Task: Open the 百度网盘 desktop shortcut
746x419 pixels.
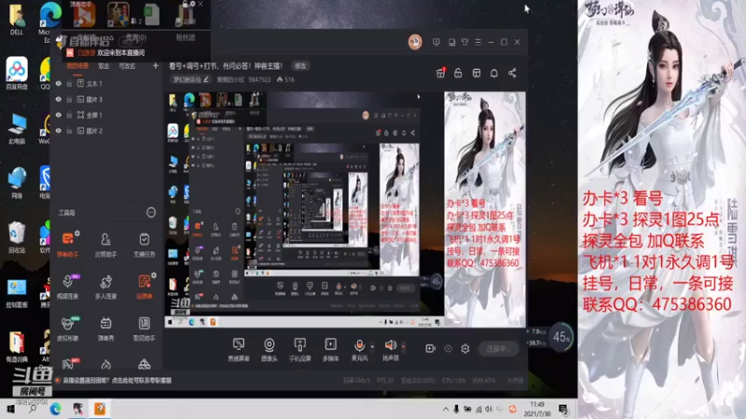Action: (17, 74)
